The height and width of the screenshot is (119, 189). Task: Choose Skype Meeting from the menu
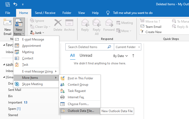(x=36, y=84)
